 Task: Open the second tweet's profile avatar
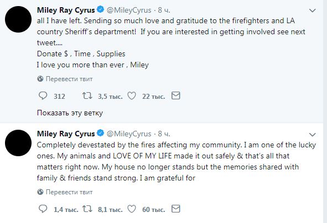pos(18,143)
